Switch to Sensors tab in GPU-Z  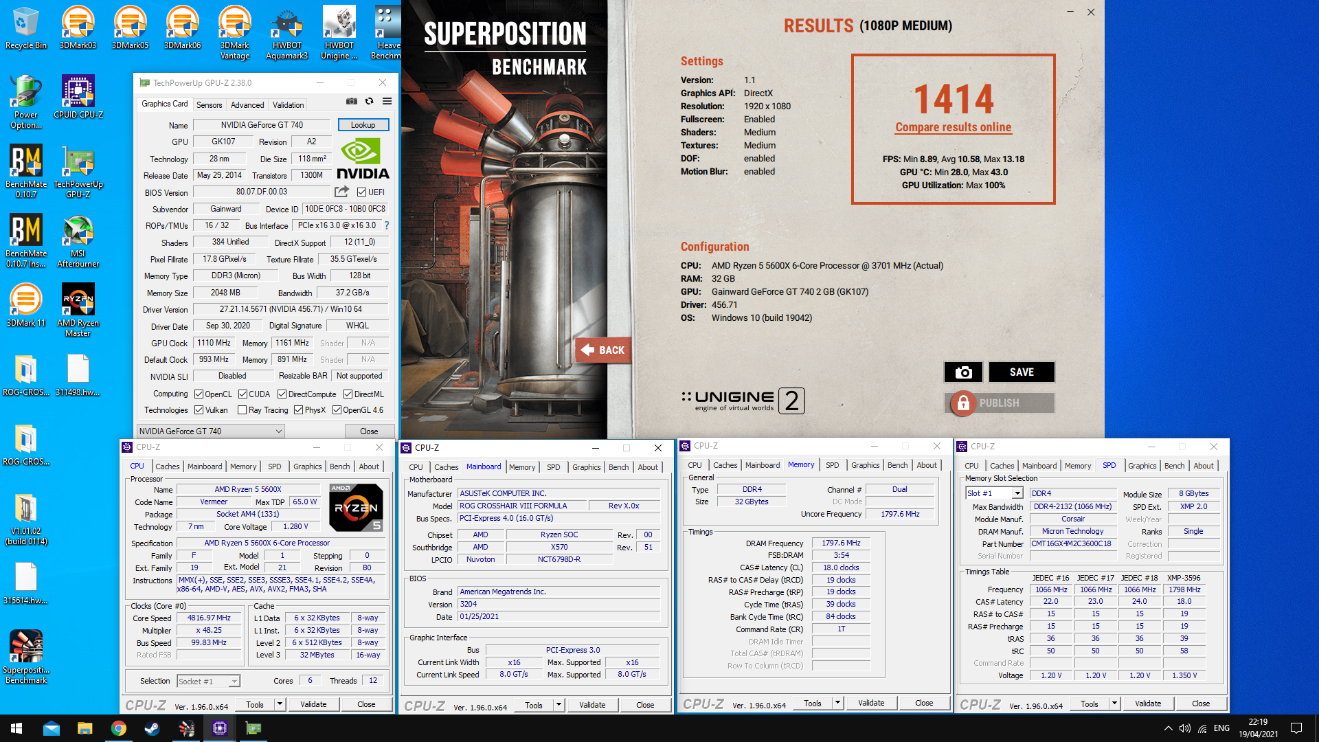209,105
